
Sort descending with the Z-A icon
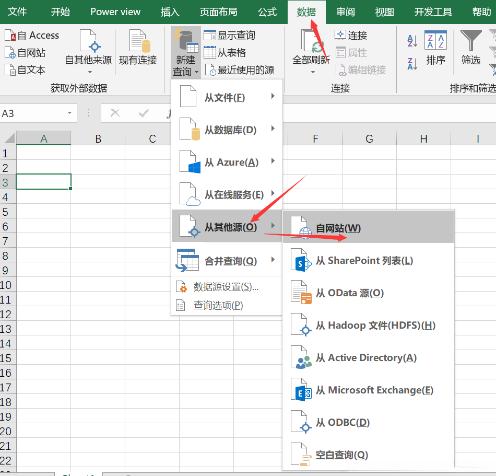[412, 64]
